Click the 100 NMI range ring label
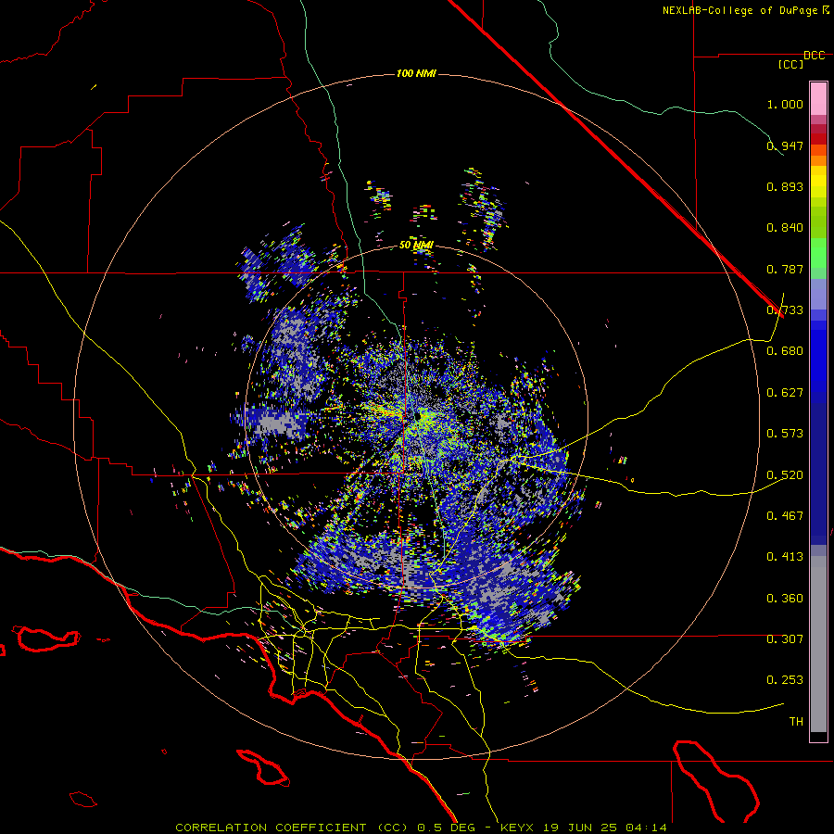 pos(416,73)
